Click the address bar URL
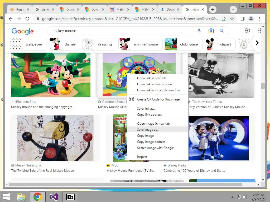 click(130, 19)
